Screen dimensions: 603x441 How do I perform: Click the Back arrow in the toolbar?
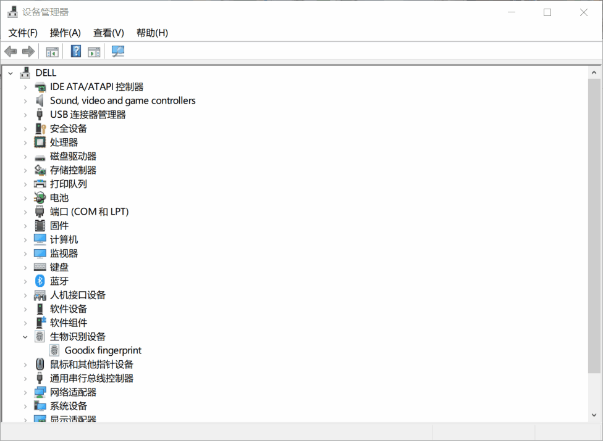coord(11,51)
